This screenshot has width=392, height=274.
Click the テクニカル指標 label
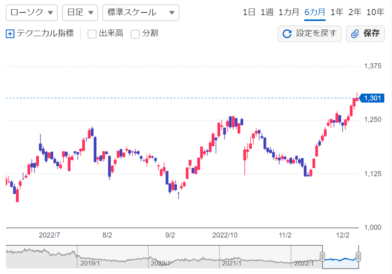(45, 33)
